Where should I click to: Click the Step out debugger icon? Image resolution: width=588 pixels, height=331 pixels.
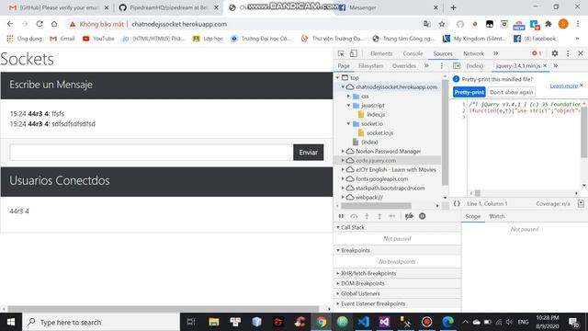coord(379,216)
